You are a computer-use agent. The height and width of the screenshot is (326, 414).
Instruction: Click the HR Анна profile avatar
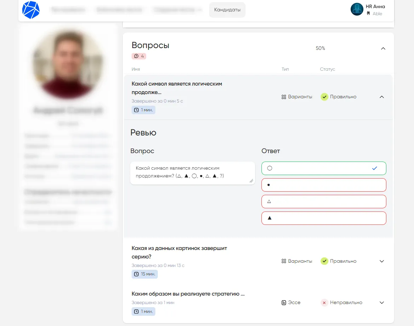coord(357,10)
